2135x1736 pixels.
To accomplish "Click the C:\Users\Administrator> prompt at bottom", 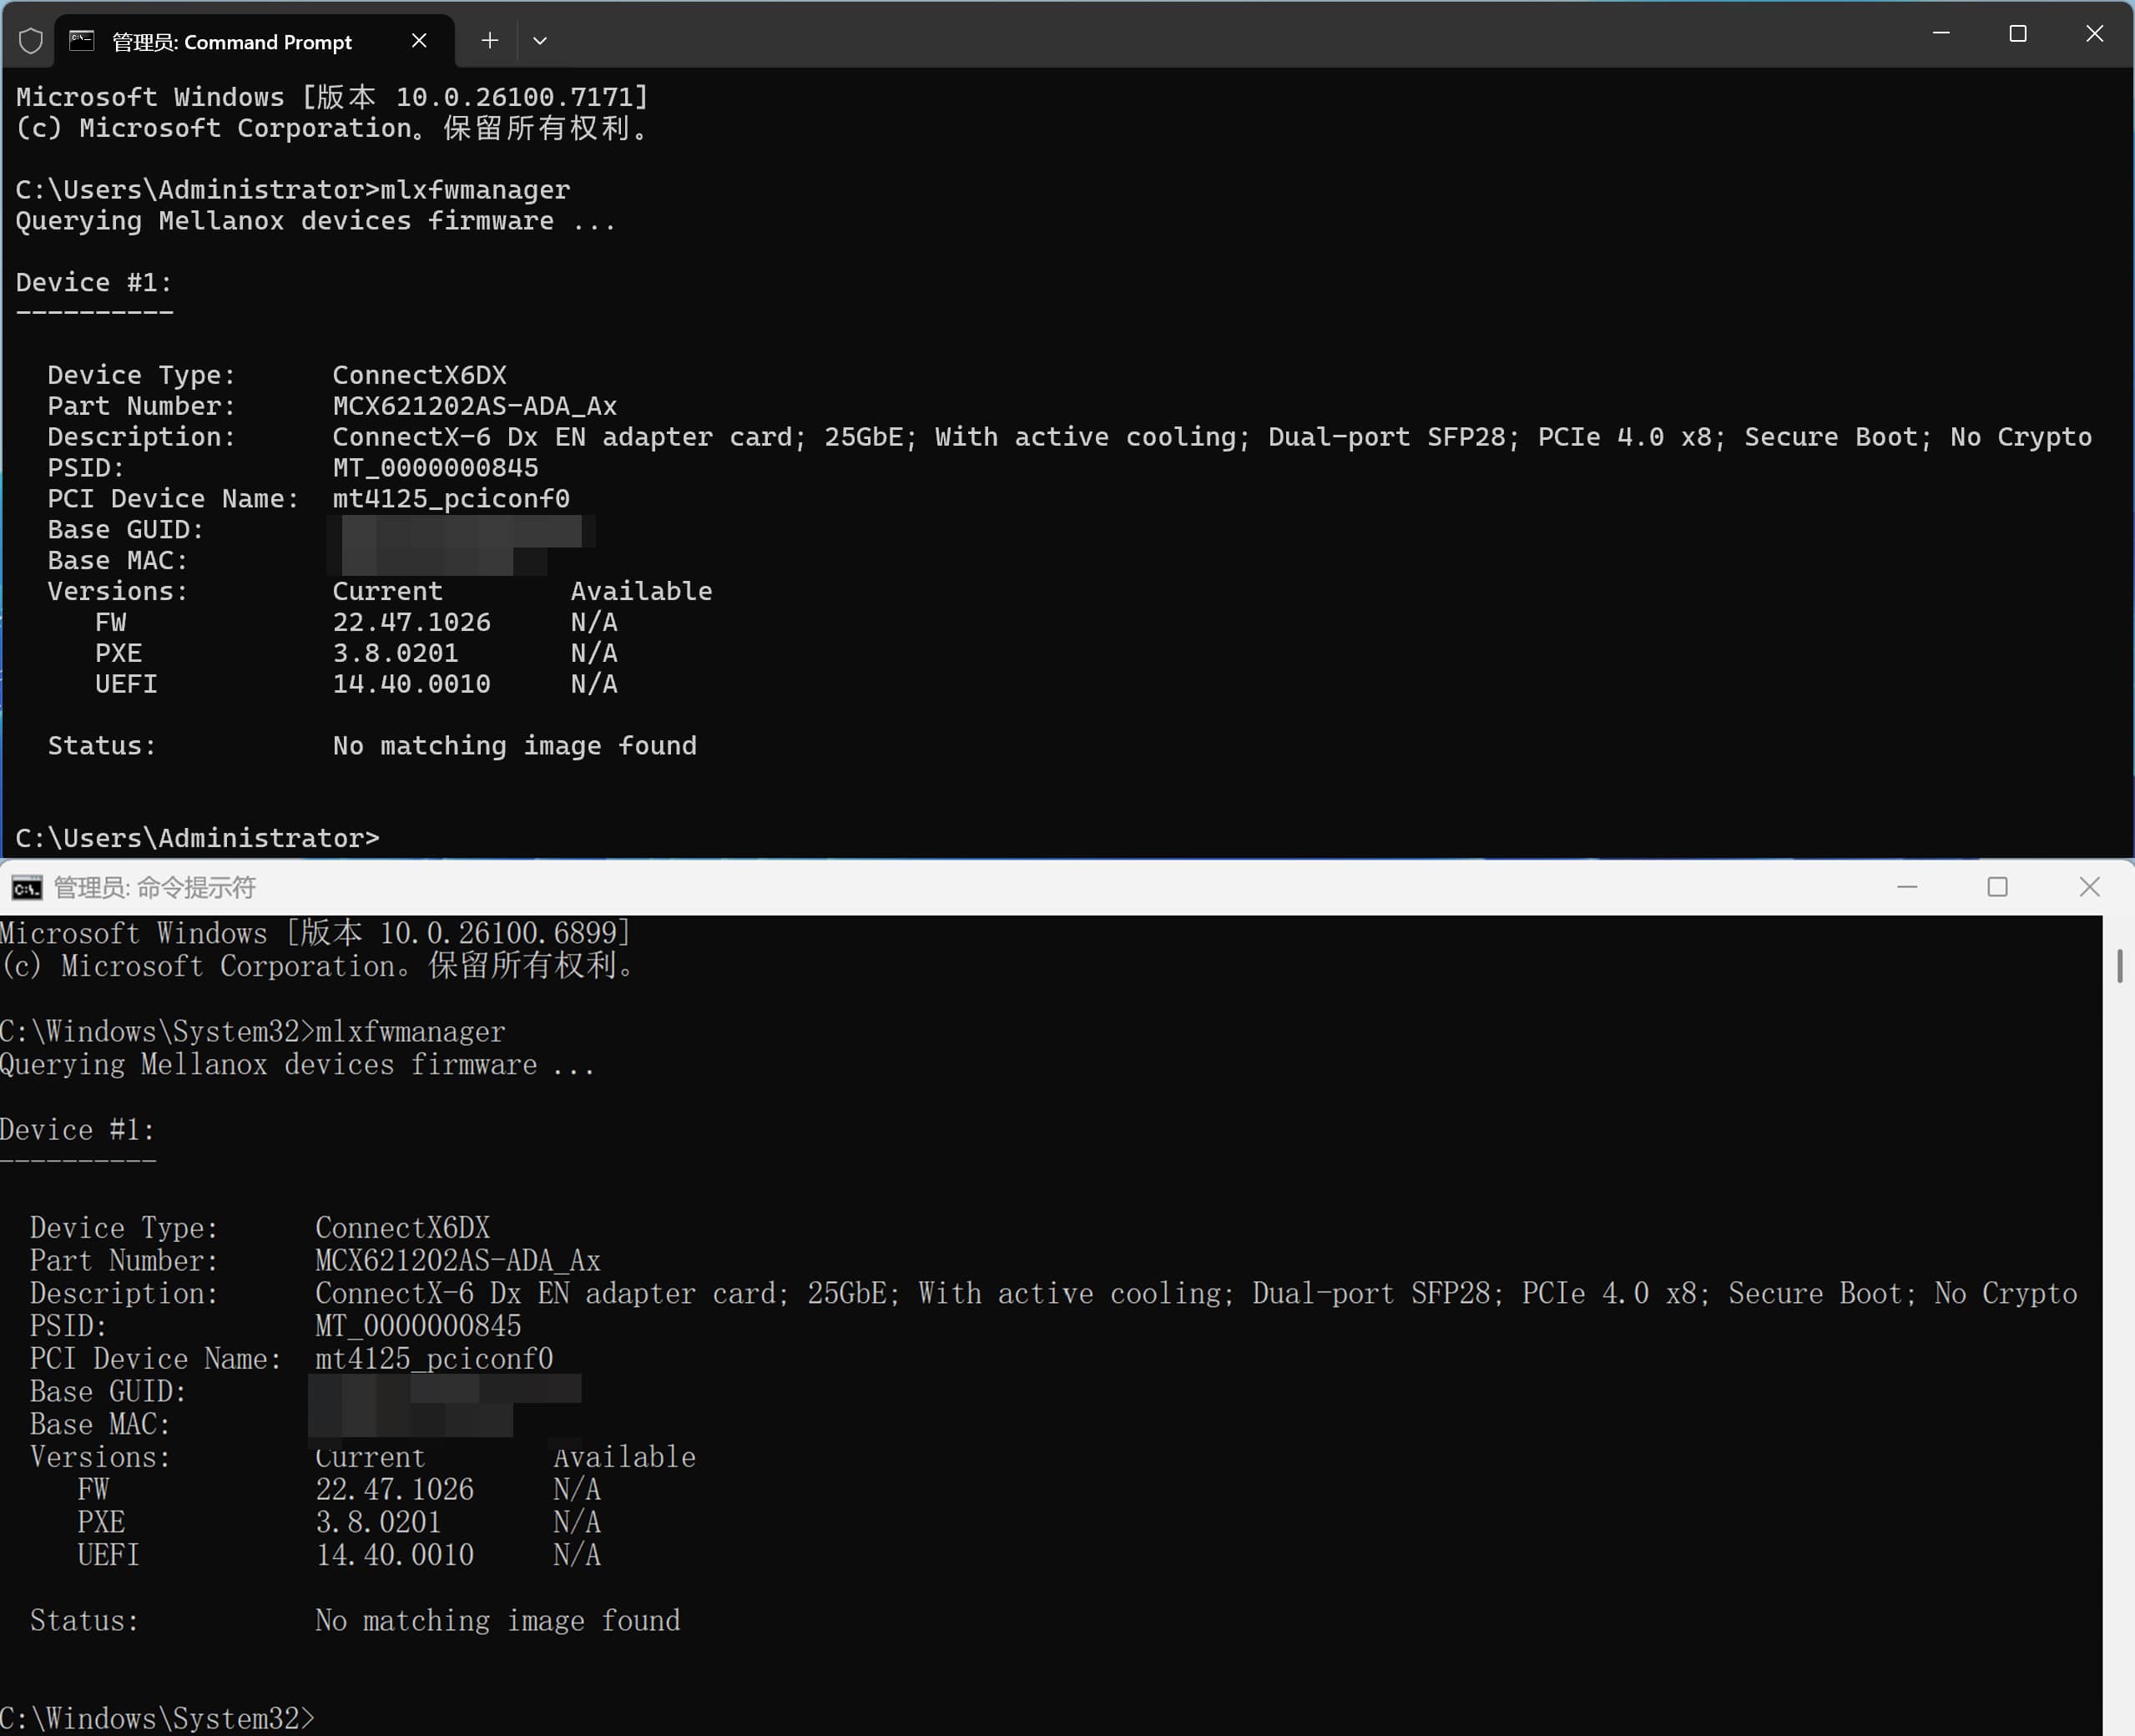I will click(x=197, y=838).
